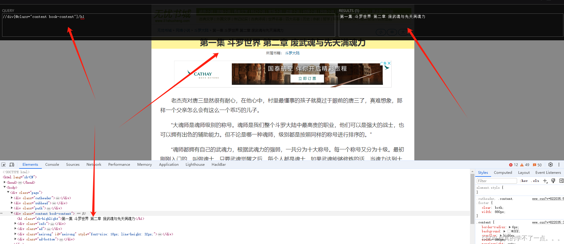
Task: Collapse the div class=page node
Action: pyautogui.click(x=8, y=192)
